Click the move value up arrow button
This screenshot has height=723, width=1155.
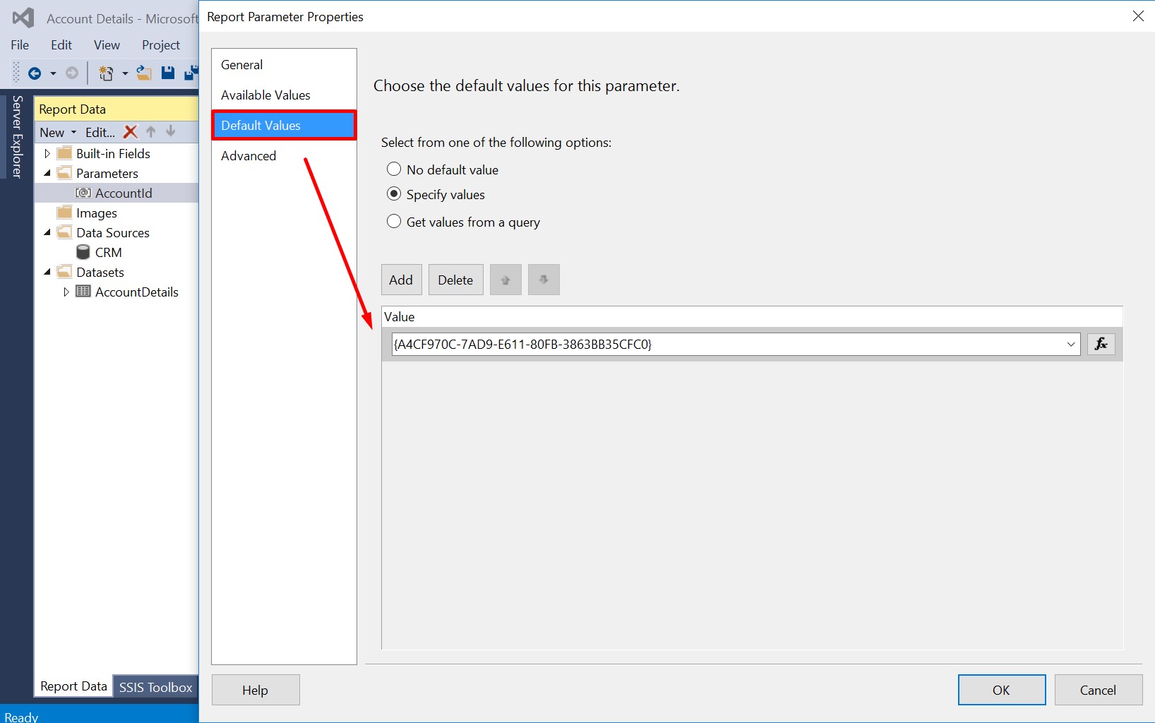(x=505, y=280)
